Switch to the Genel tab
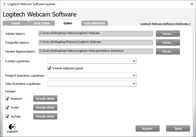196x137 pixels. [x=16, y=23]
